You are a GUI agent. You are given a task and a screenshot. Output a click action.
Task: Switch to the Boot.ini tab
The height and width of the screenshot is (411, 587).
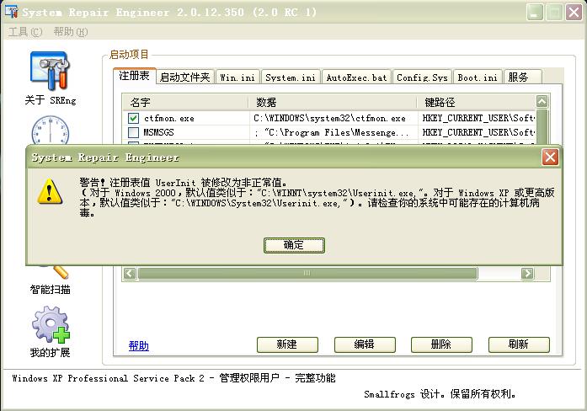pos(478,77)
